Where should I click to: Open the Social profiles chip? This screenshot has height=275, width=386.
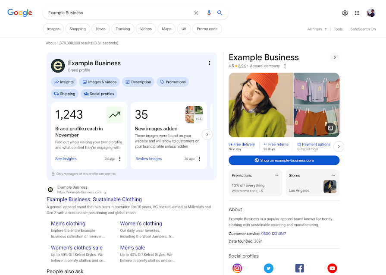tap(99, 94)
